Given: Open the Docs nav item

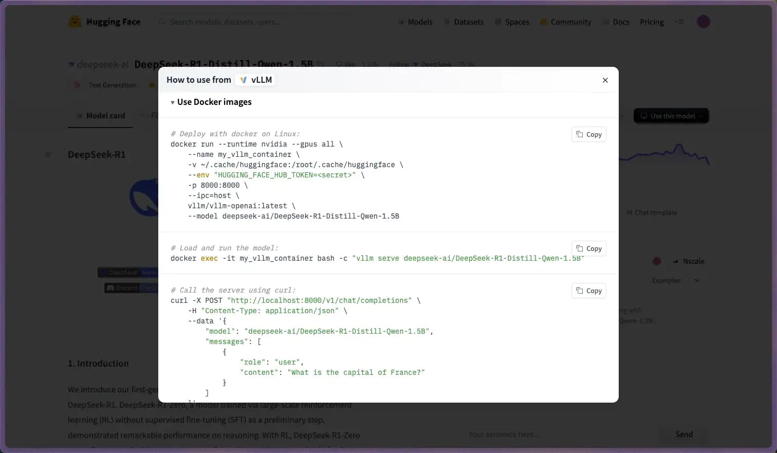Looking at the screenshot, I should pos(616,22).
